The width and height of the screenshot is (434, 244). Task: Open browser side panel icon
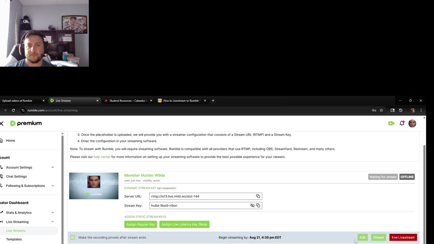pyautogui.click(x=393, y=110)
